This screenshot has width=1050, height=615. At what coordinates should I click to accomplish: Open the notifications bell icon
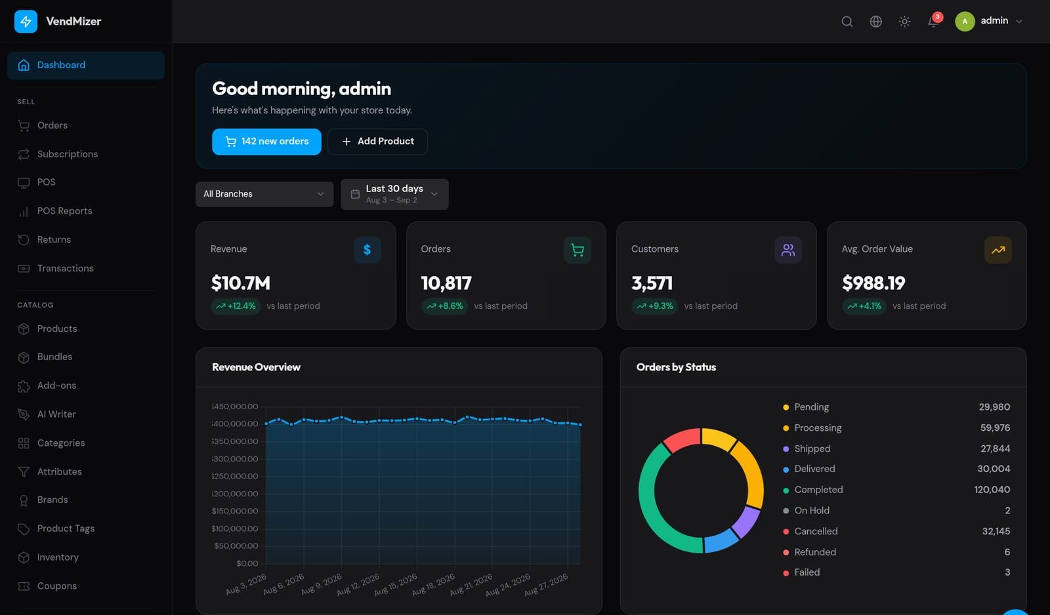coord(933,22)
